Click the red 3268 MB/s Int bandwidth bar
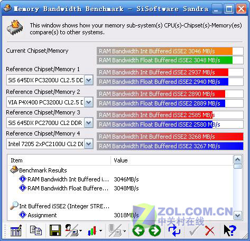 tap(170, 137)
